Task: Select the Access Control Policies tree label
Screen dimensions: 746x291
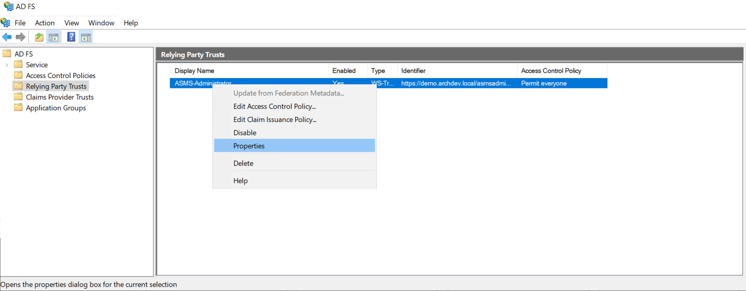Action: [61, 76]
